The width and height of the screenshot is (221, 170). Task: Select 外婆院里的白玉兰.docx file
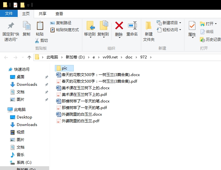click(x=79, y=114)
